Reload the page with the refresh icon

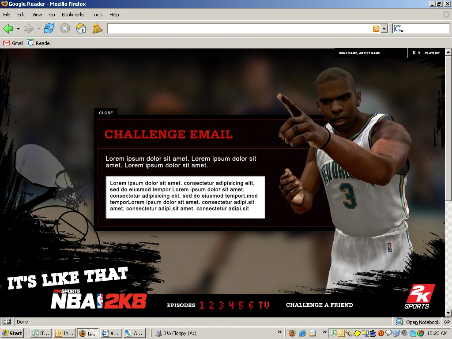point(49,29)
